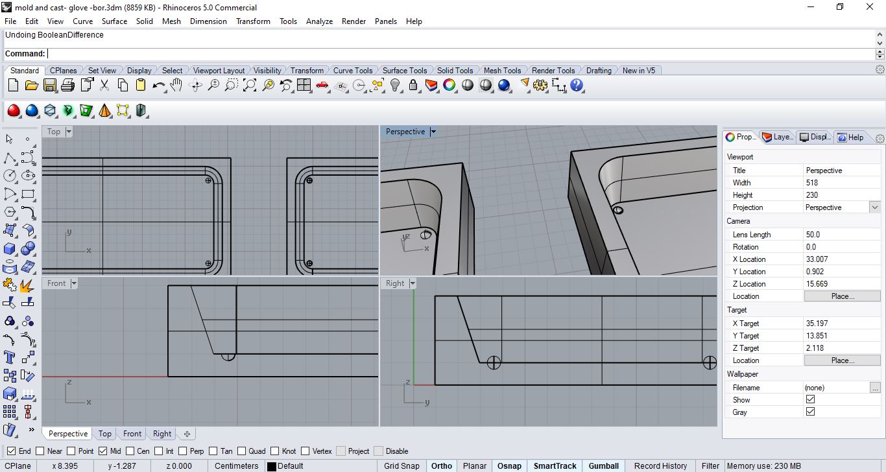The width and height of the screenshot is (886, 472).
Task: Select the Pan hand tool
Action: [x=176, y=85]
